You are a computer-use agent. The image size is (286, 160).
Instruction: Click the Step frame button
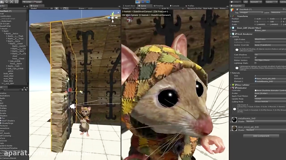[148, 2]
